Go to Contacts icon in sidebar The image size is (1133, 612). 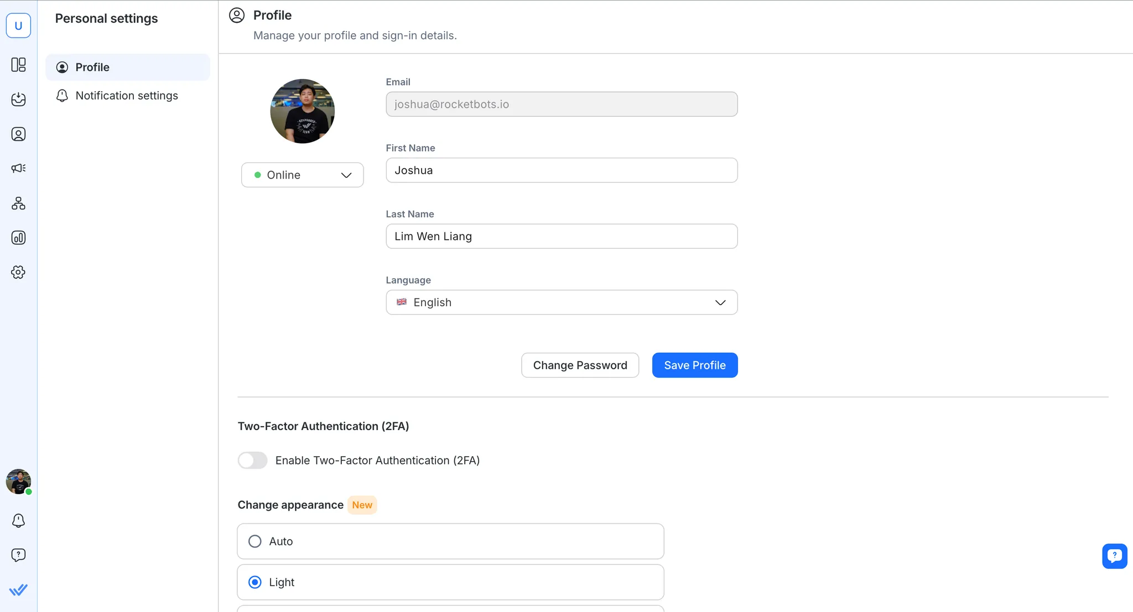pyautogui.click(x=18, y=134)
